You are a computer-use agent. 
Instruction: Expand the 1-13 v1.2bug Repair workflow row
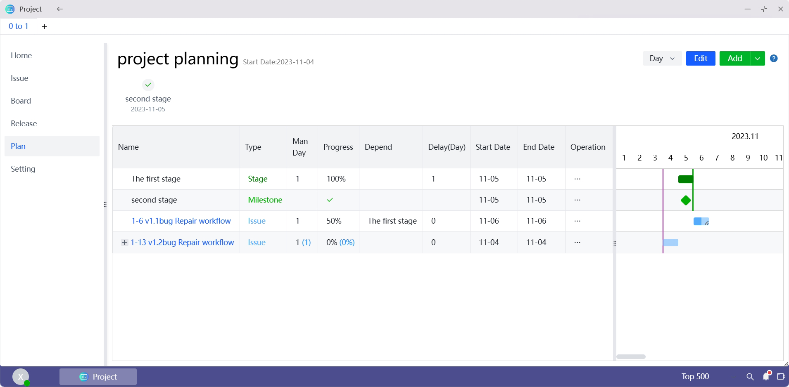(x=124, y=243)
